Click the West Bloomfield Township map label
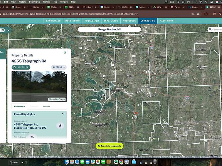Viewport: 222px width, 166px height. point(100,125)
